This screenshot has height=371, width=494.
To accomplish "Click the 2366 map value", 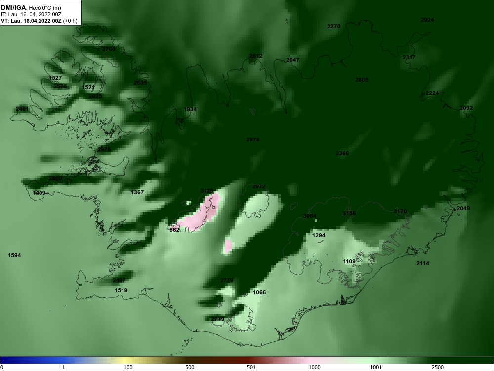I will (342, 154).
